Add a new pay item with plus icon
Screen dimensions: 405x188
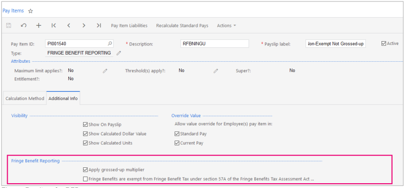point(38,25)
